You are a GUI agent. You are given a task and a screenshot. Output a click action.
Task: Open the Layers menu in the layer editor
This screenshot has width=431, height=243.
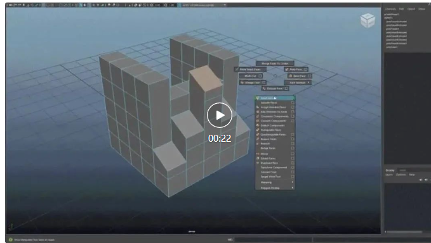coord(389,175)
